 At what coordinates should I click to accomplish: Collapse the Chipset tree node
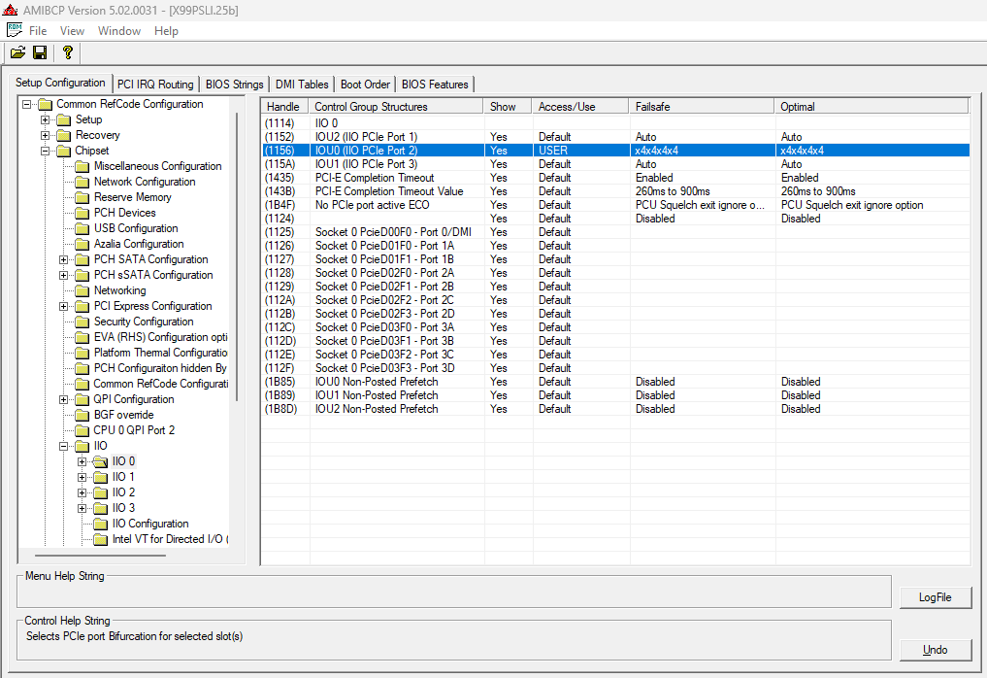45,152
